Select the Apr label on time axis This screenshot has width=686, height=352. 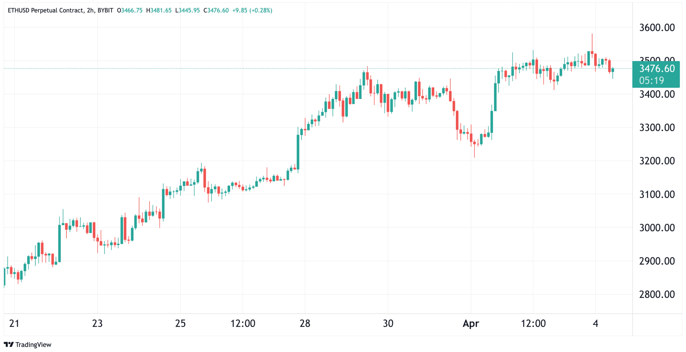pos(471,323)
